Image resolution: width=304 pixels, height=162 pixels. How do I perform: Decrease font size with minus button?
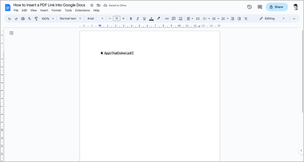[110, 19]
